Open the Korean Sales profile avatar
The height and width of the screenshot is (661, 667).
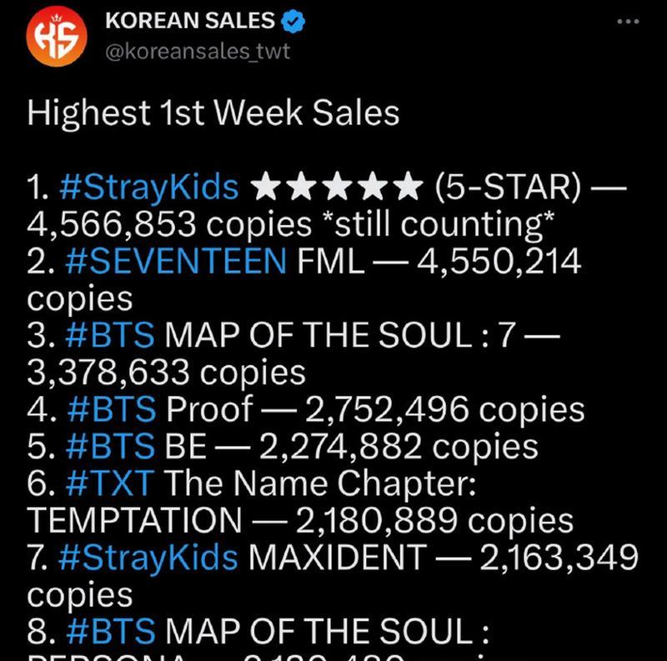point(57,36)
